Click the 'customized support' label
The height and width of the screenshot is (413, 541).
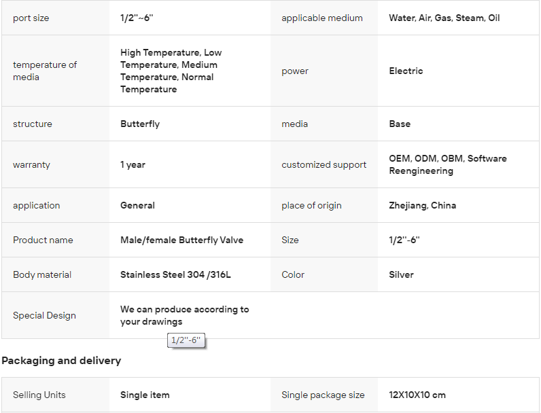click(324, 164)
